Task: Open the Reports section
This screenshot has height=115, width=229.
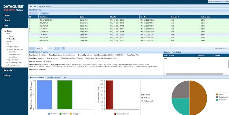Action: (8, 70)
